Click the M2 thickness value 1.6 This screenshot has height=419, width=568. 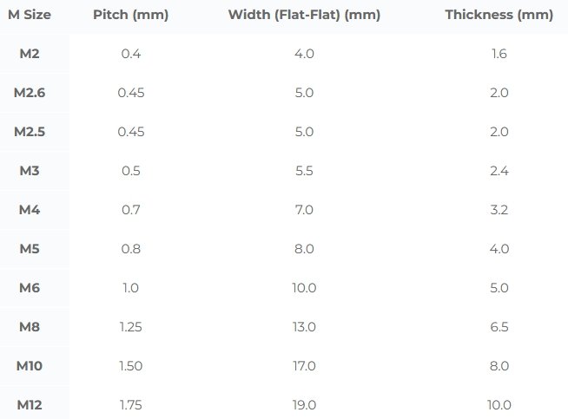(x=499, y=54)
